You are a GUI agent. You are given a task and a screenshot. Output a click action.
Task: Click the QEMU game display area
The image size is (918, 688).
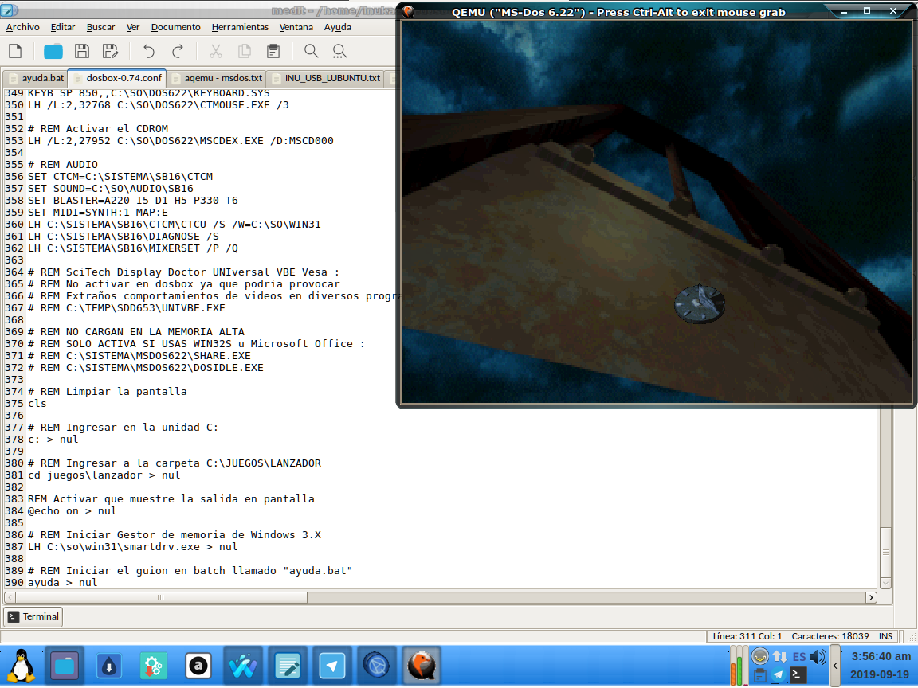[657, 212]
